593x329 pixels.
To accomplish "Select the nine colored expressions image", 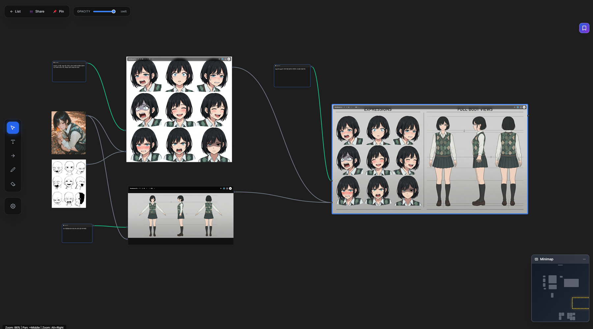I will [x=179, y=110].
